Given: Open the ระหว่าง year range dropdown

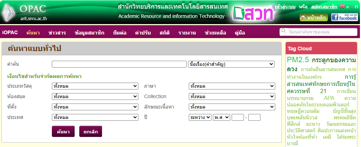Looking at the screenshot, I should (x=200, y=118).
